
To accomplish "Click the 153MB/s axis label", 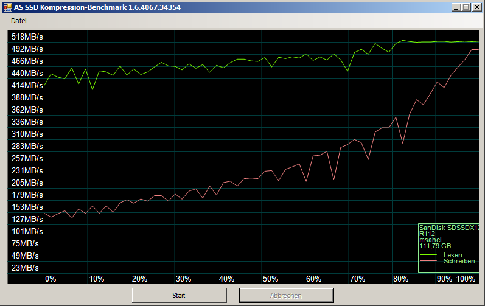I will [x=27, y=207].
